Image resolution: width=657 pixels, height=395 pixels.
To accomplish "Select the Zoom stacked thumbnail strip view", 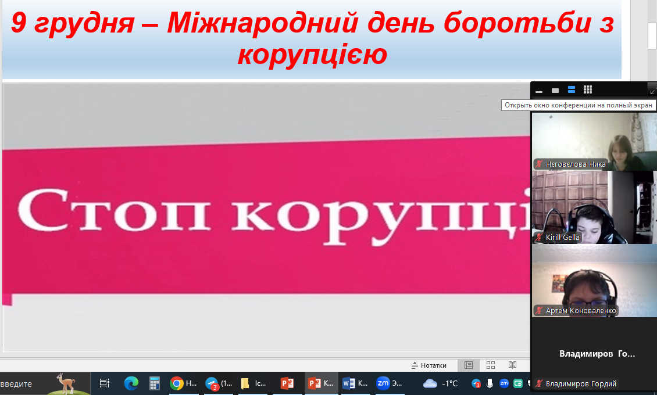I will pyautogui.click(x=571, y=90).
